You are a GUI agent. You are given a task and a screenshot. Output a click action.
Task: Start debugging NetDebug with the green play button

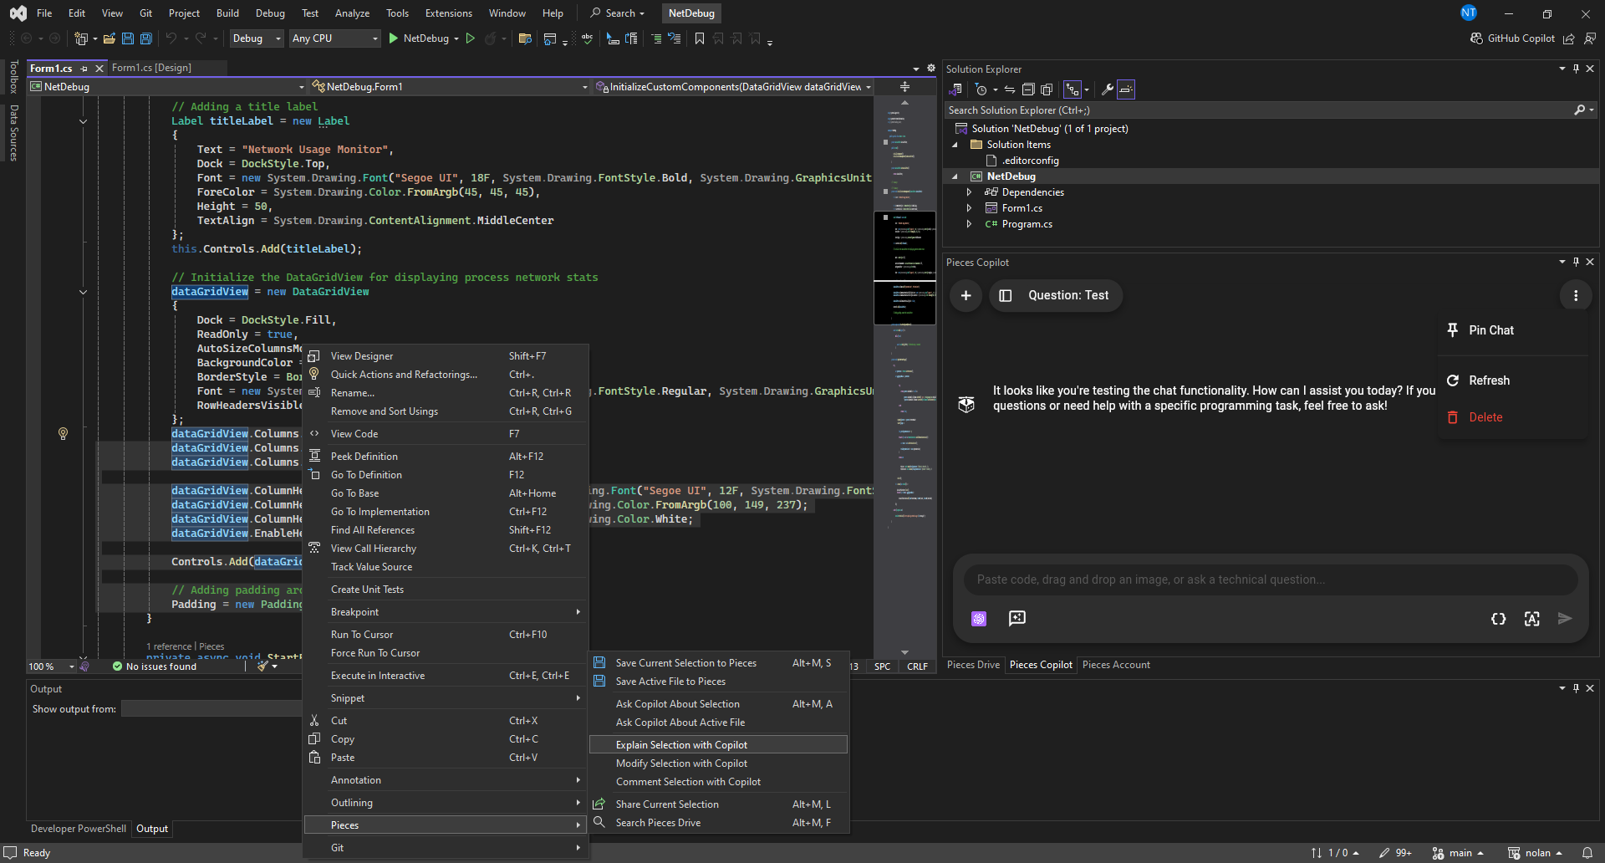[394, 38]
